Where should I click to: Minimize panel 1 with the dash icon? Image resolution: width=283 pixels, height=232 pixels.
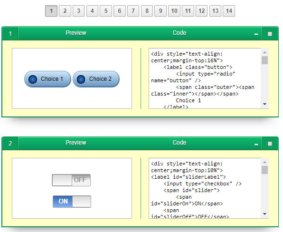[x=256, y=34]
